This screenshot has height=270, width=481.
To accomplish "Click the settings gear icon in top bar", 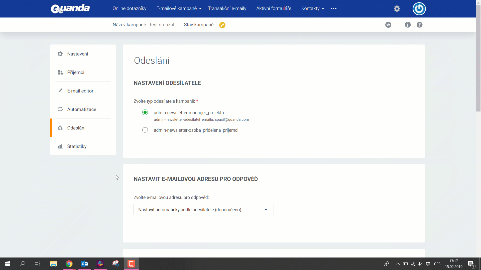I will pyautogui.click(x=397, y=8).
